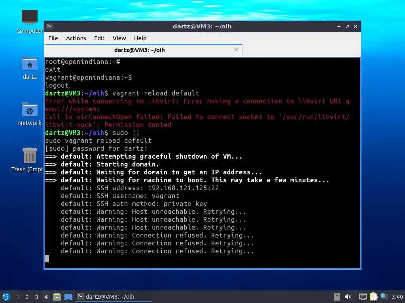Switch to workspace 2

(x=27, y=297)
